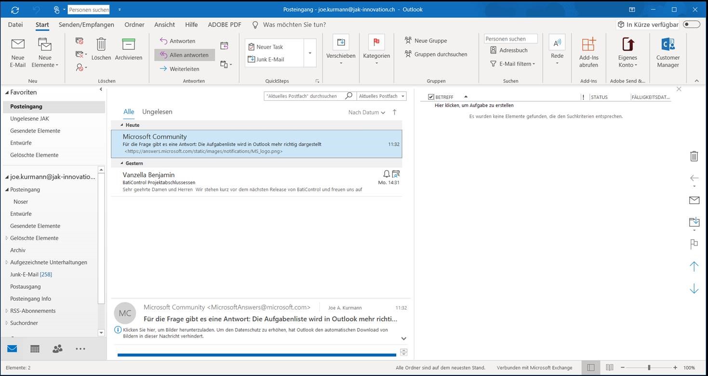Open the Ordner ribbon tab

tap(134, 25)
